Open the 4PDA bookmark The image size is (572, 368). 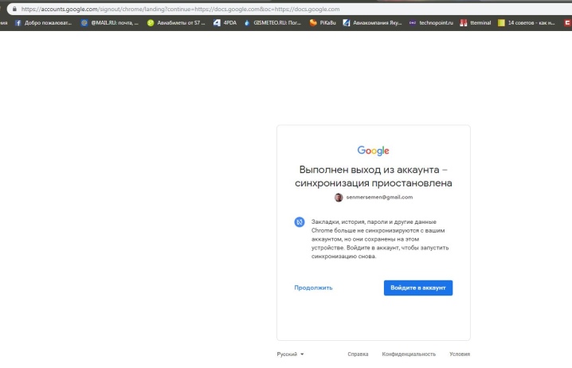(x=225, y=22)
